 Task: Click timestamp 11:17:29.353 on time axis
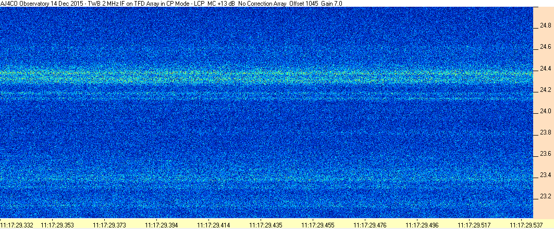point(58,224)
